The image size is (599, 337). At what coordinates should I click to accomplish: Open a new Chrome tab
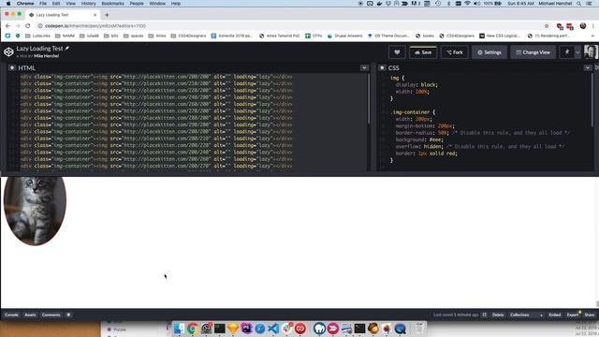[x=107, y=15]
